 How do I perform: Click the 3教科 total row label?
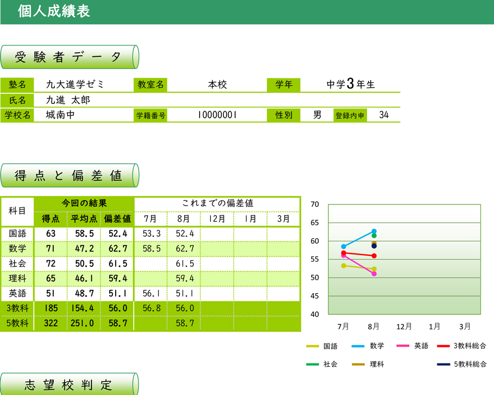[x=17, y=309]
